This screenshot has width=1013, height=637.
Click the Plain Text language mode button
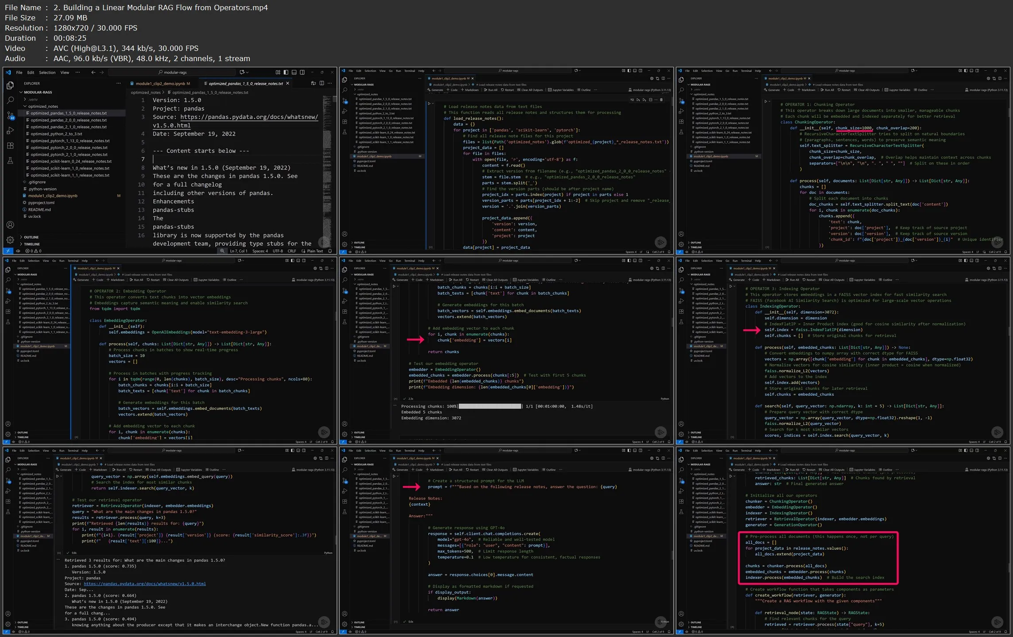tap(315, 251)
